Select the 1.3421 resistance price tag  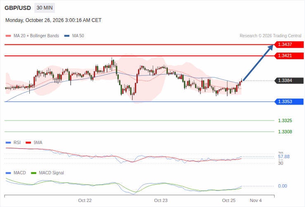click(x=289, y=56)
